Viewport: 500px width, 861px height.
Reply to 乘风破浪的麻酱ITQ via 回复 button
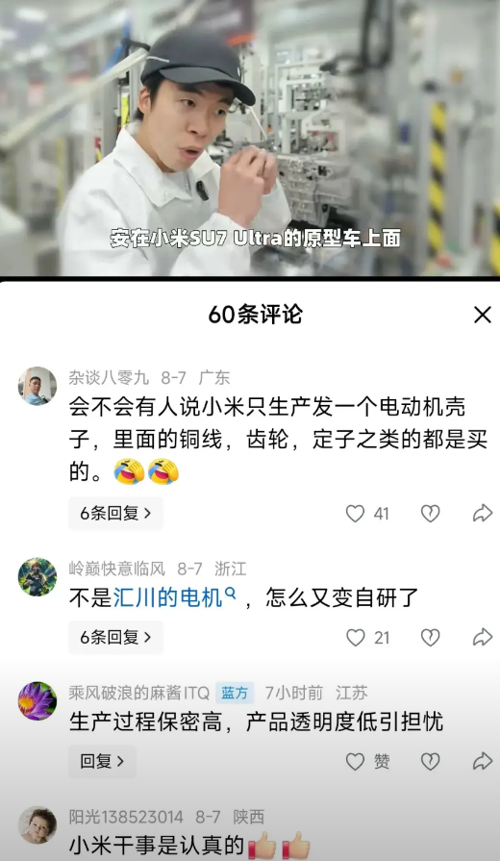[102, 761]
